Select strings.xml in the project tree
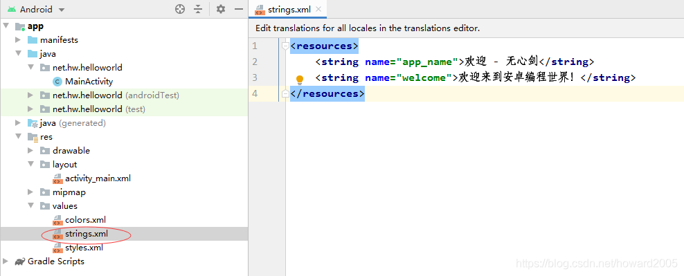This screenshot has height=276, width=684. [x=87, y=234]
